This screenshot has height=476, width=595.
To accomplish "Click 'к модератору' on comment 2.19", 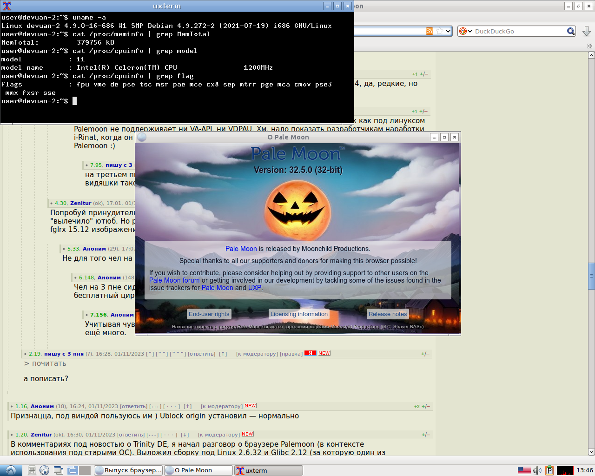I will [257, 354].
